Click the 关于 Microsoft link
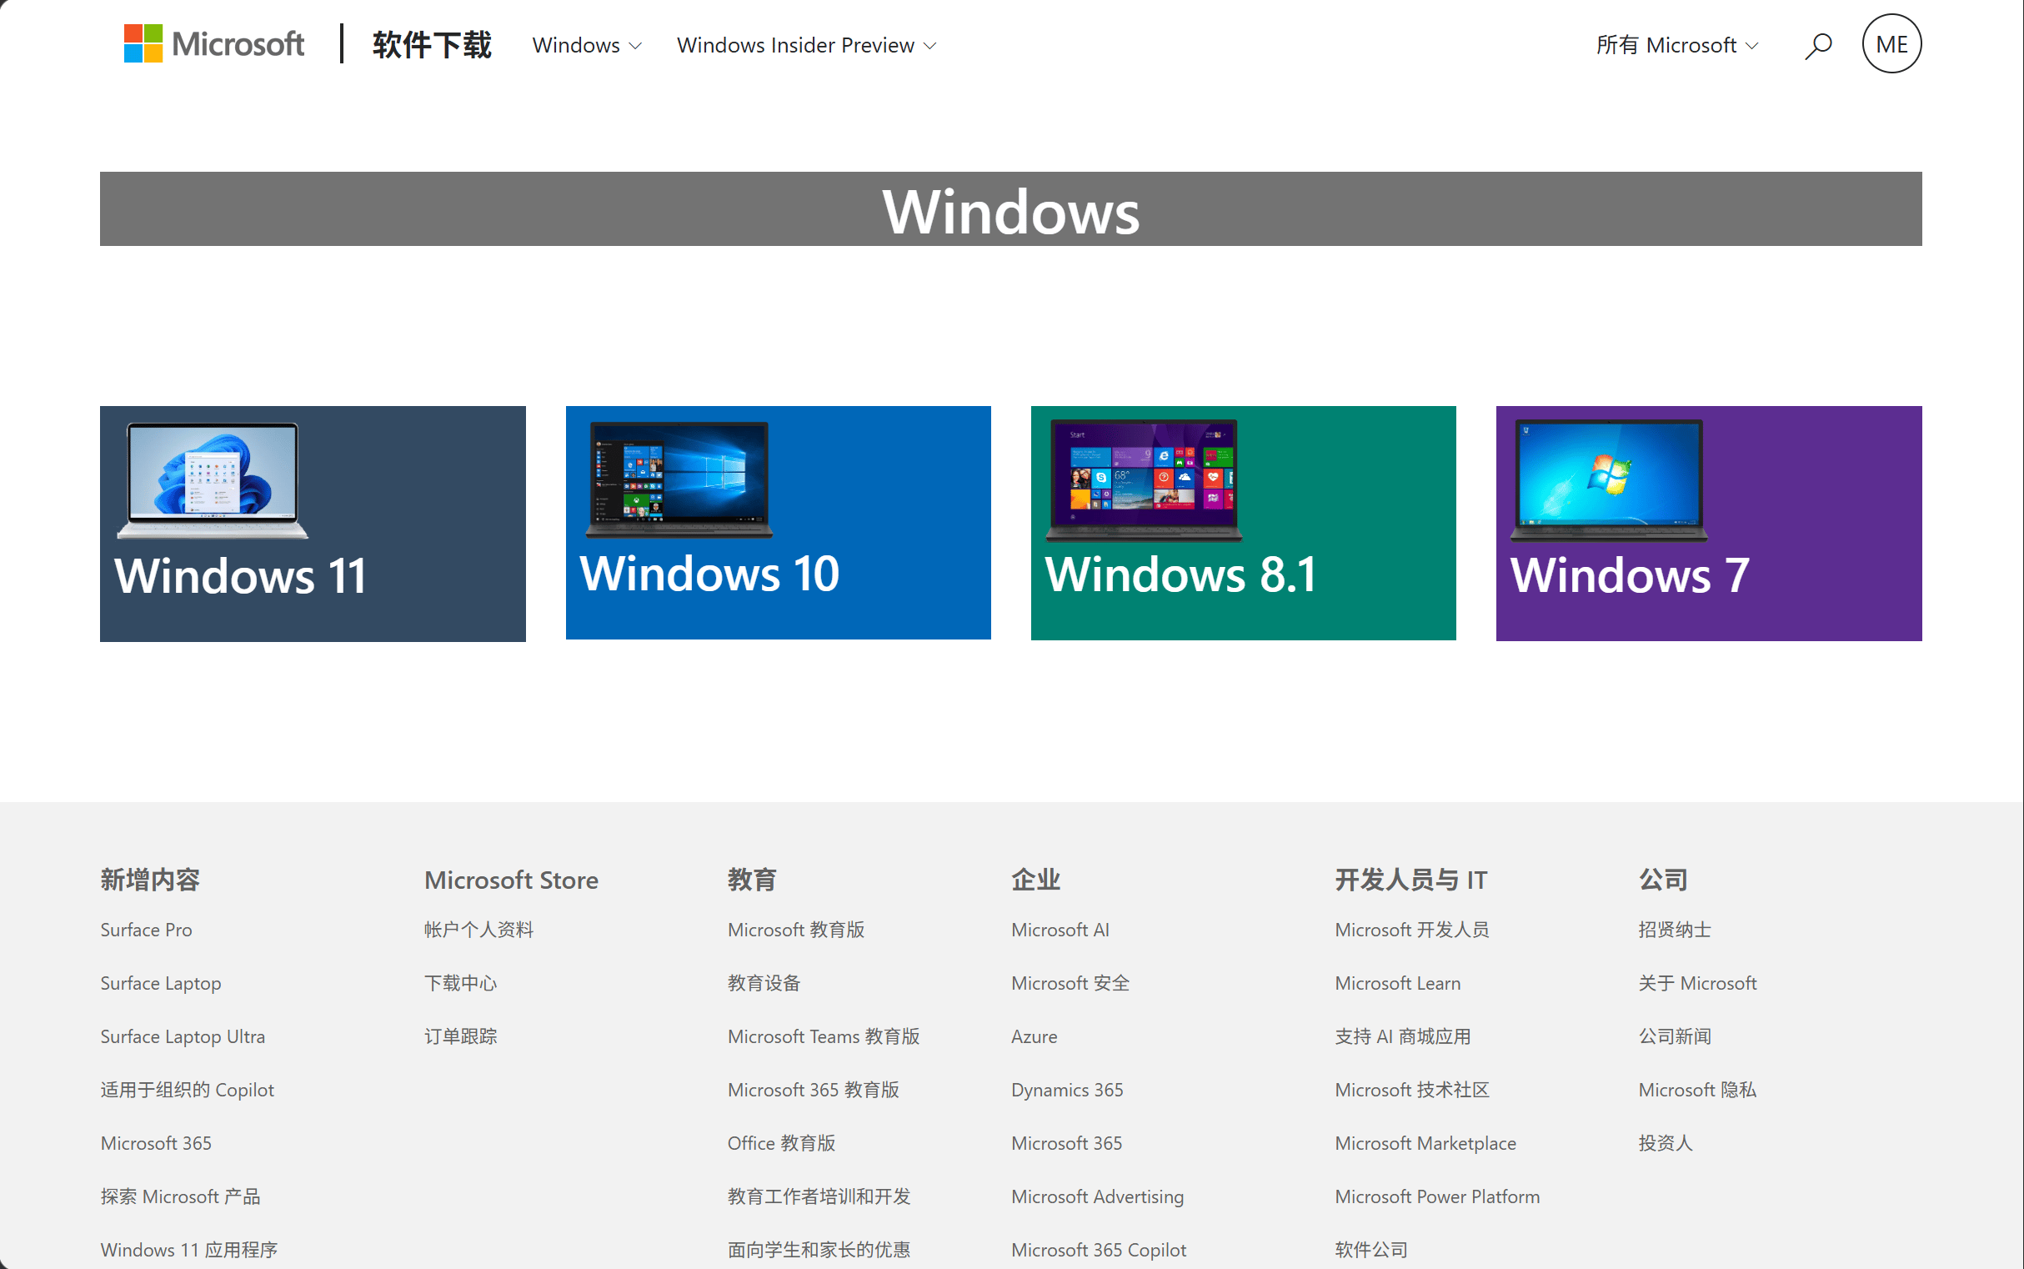2024x1269 pixels. [x=1696, y=983]
